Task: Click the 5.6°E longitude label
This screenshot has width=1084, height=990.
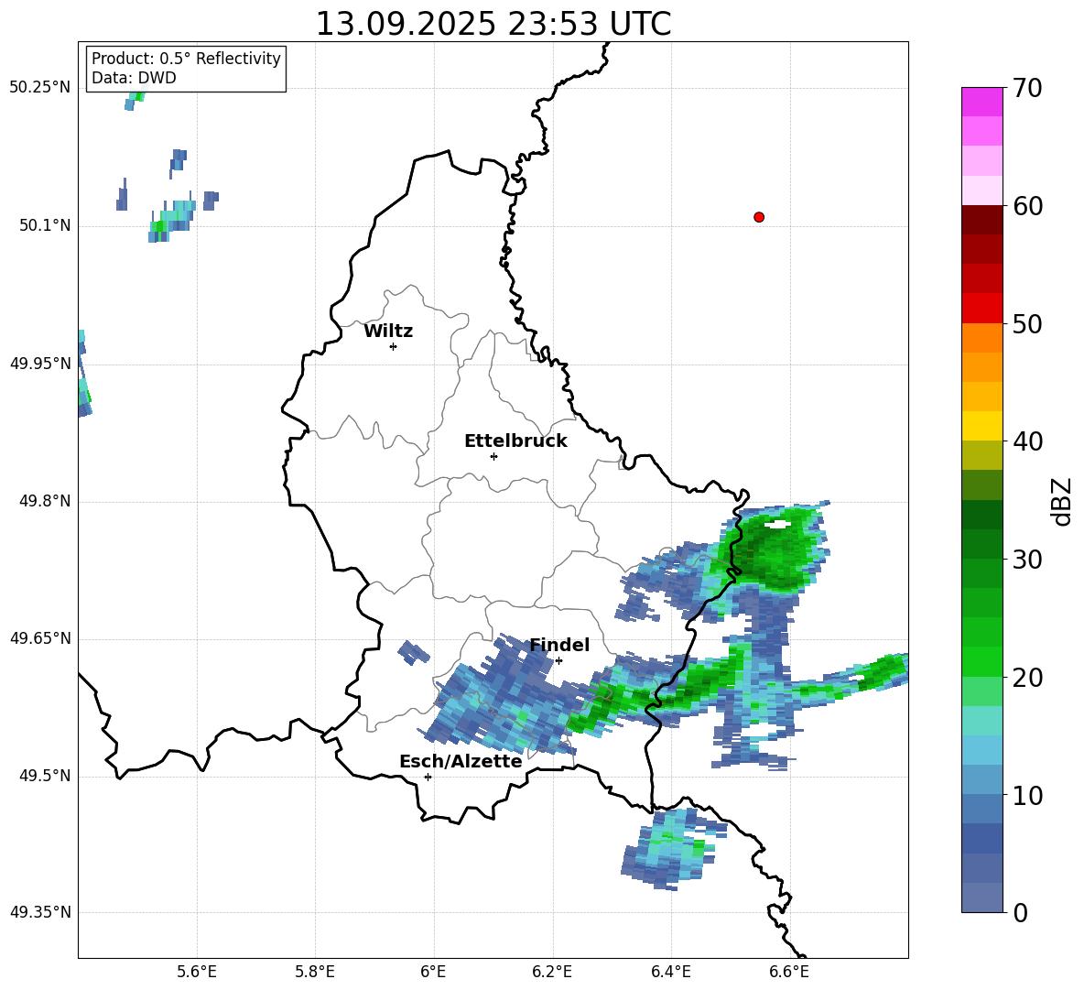Action: tap(197, 972)
